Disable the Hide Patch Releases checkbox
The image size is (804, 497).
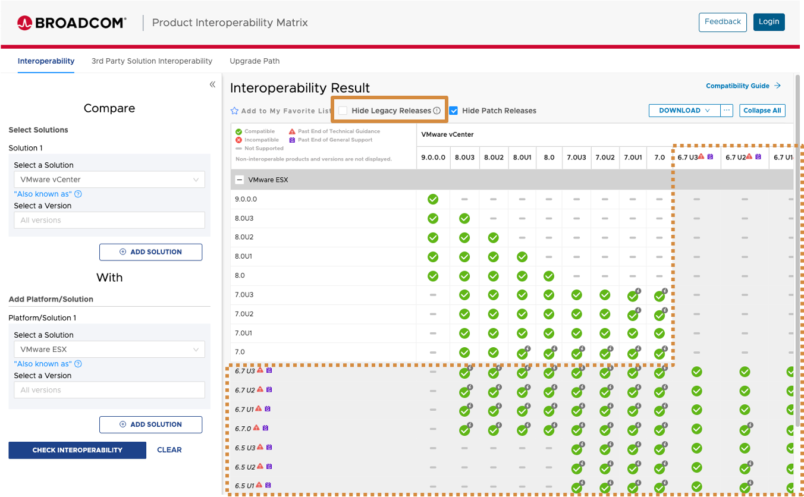tap(454, 110)
